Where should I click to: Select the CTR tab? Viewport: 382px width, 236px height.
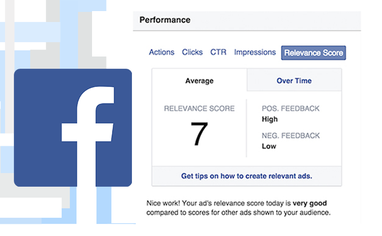218,52
